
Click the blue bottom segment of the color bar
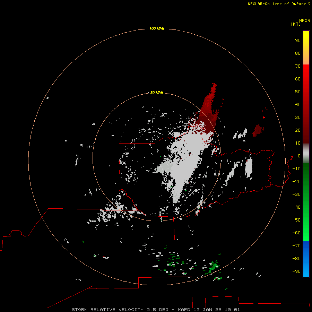[306, 259]
